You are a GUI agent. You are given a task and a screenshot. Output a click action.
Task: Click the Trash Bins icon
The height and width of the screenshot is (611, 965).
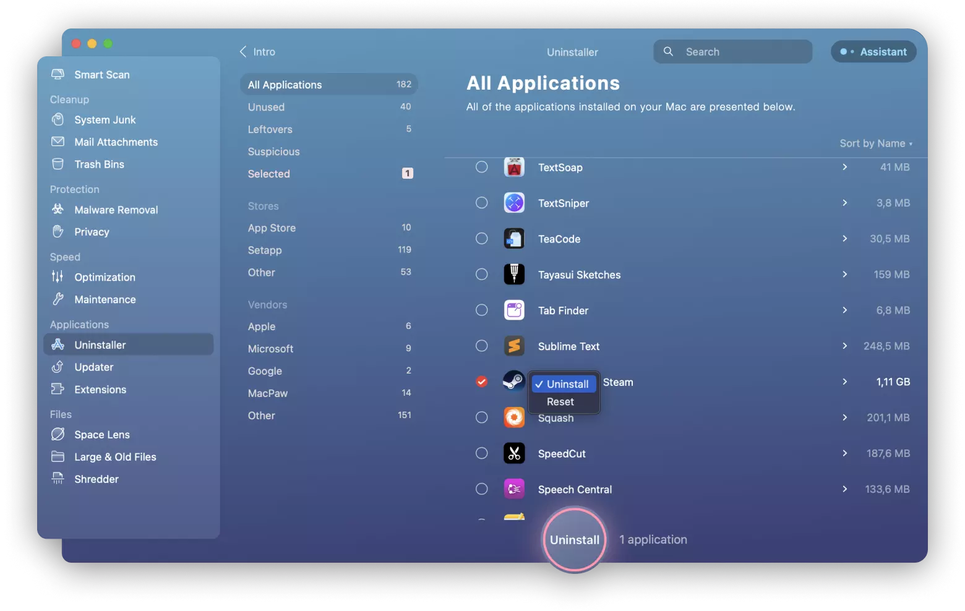[58, 164]
